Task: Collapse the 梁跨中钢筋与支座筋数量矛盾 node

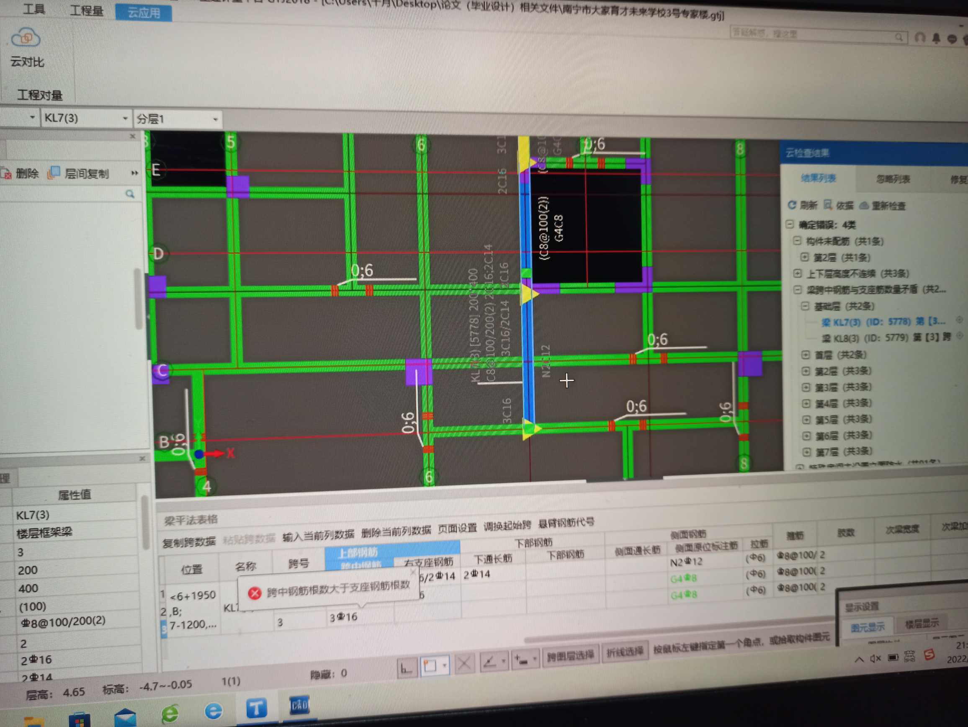Action: point(797,289)
